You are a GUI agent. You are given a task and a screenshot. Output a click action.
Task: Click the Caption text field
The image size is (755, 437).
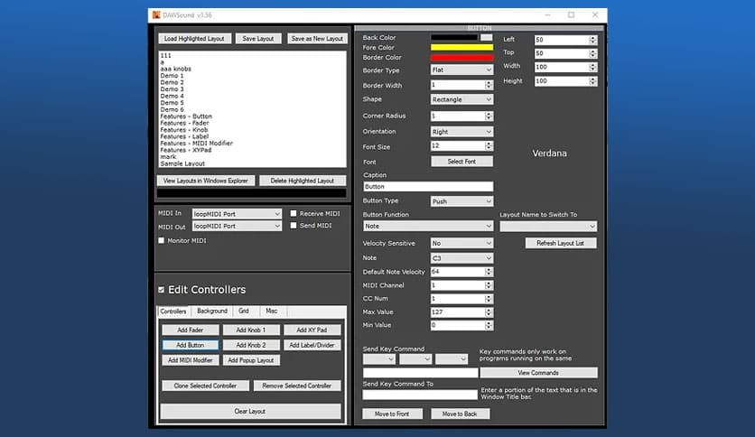coord(428,187)
